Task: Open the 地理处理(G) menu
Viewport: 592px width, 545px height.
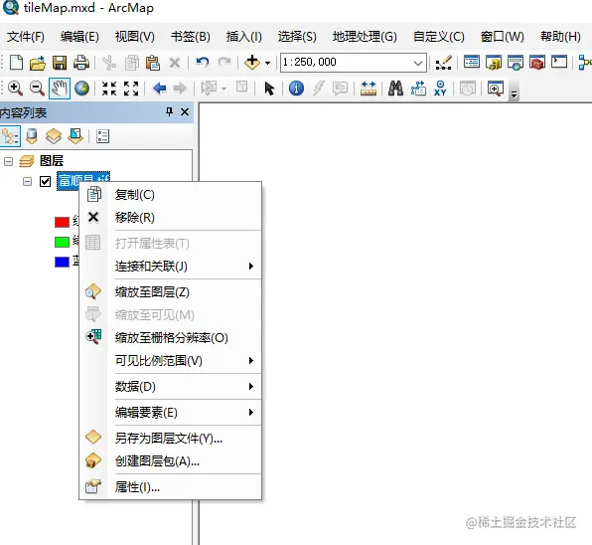Action: coord(365,37)
